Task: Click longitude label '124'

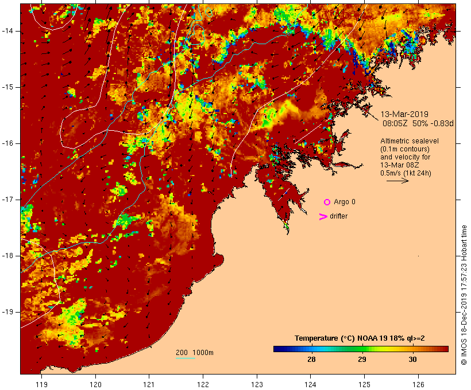Action: point(310,384)
